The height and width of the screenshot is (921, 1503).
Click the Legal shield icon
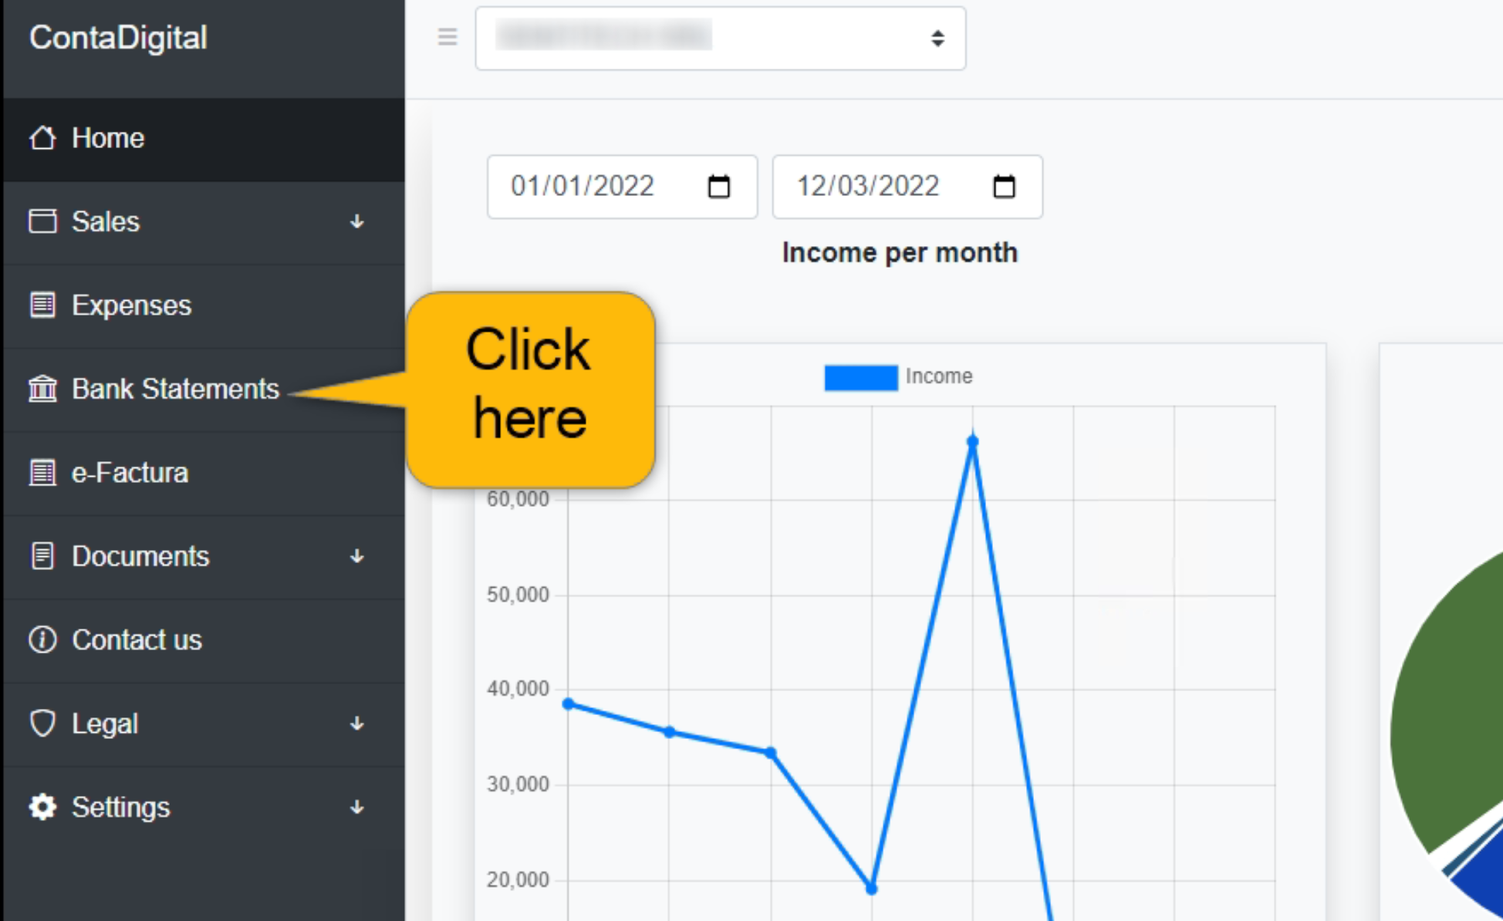click(42, 724)
